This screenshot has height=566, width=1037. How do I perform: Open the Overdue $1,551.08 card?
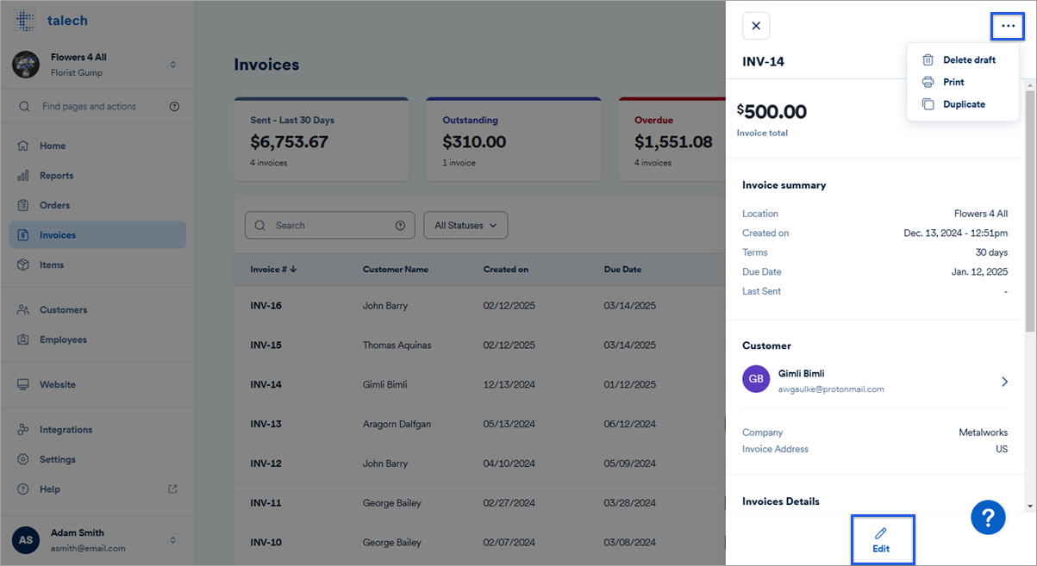[x=672, y=139]
